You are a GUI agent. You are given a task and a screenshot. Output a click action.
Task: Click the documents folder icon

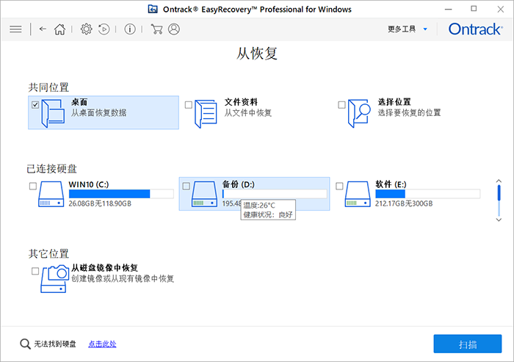click(x=206, y=114)
